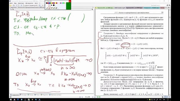Switch to the active bold Треногин tab

[x=134, y=8]
